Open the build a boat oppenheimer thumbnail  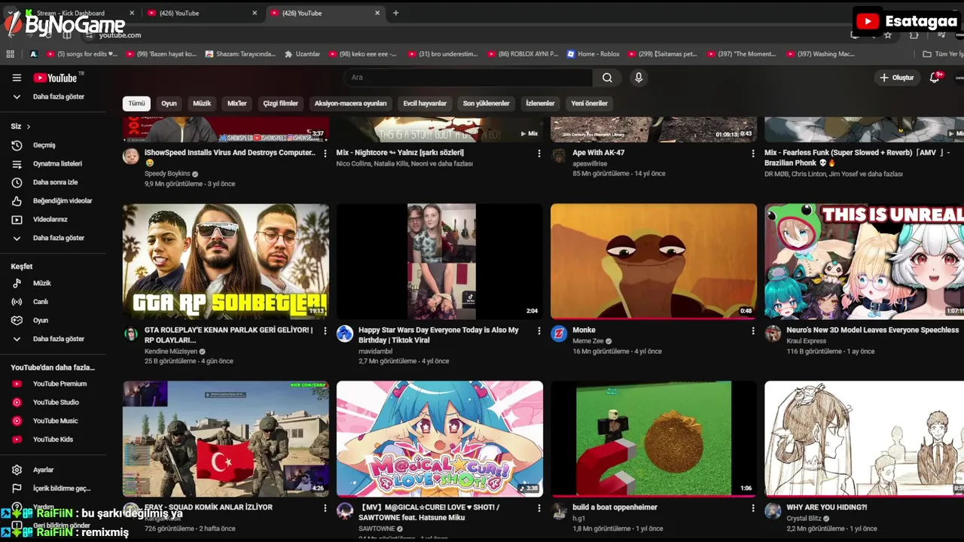coord(654,439)
